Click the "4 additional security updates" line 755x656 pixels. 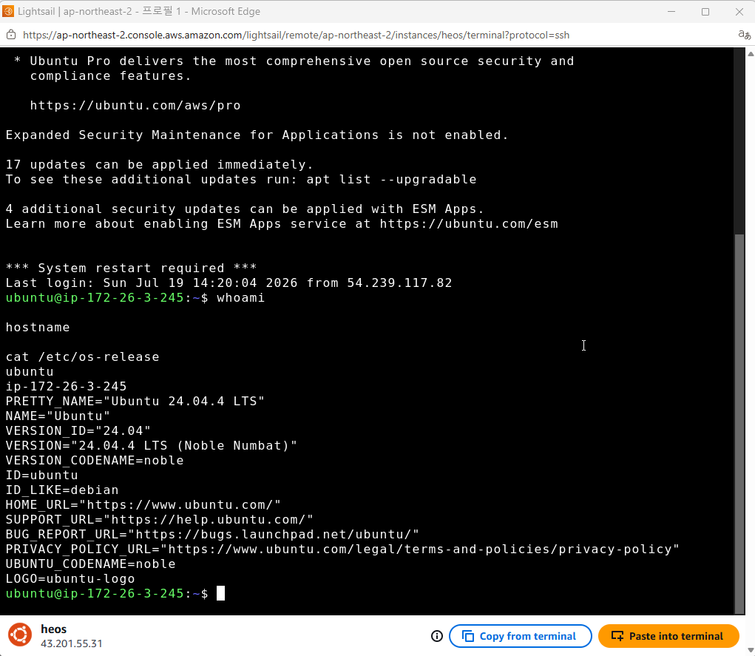click(245, 209)
